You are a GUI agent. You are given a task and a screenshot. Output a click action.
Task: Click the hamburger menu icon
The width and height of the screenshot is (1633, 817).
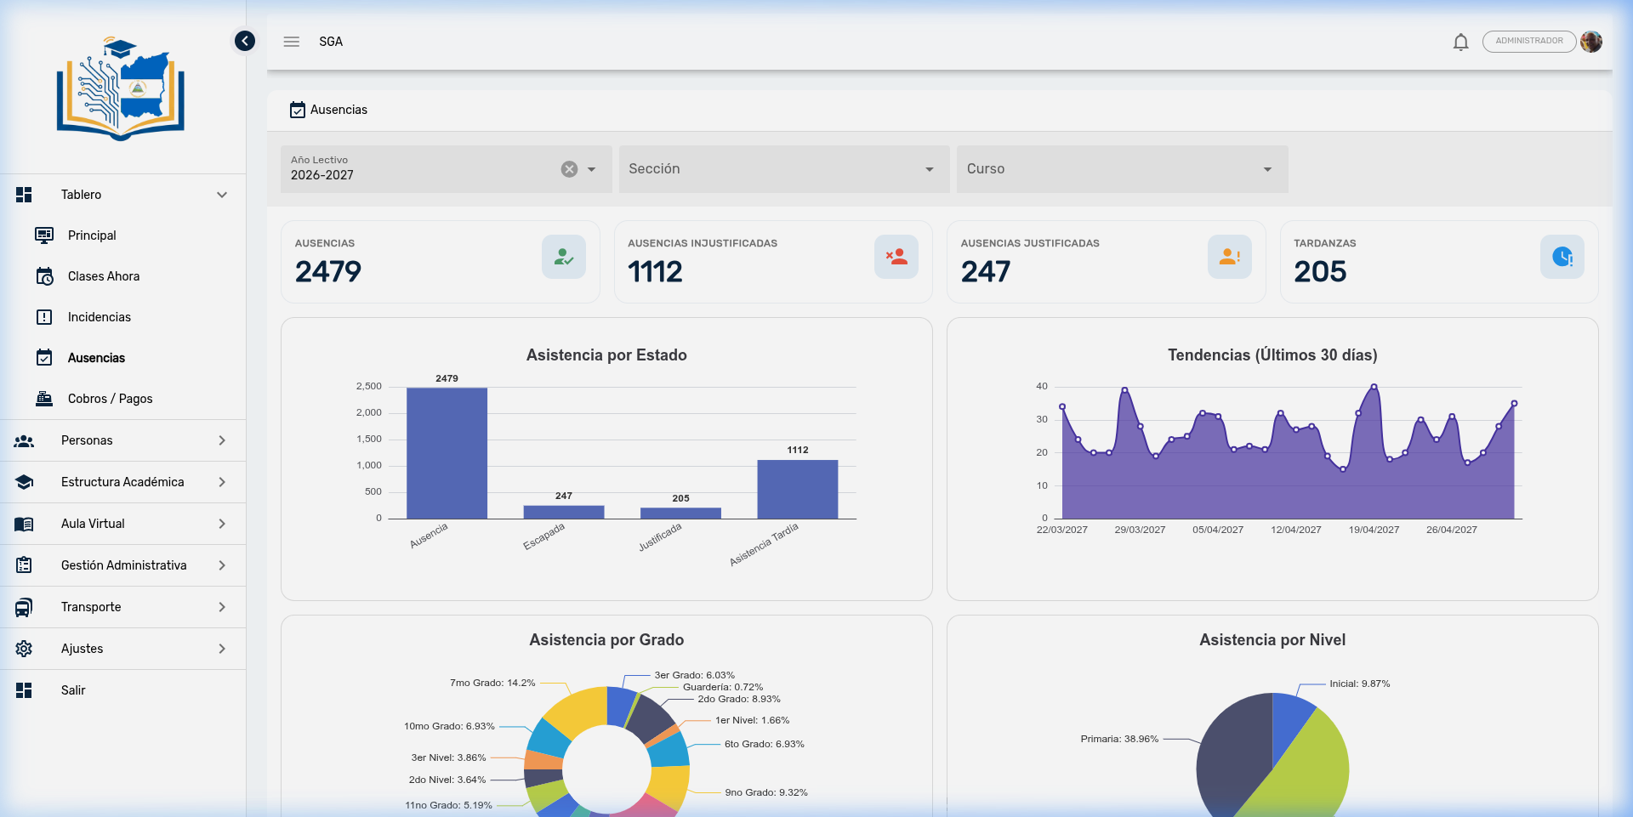point(292,42)
